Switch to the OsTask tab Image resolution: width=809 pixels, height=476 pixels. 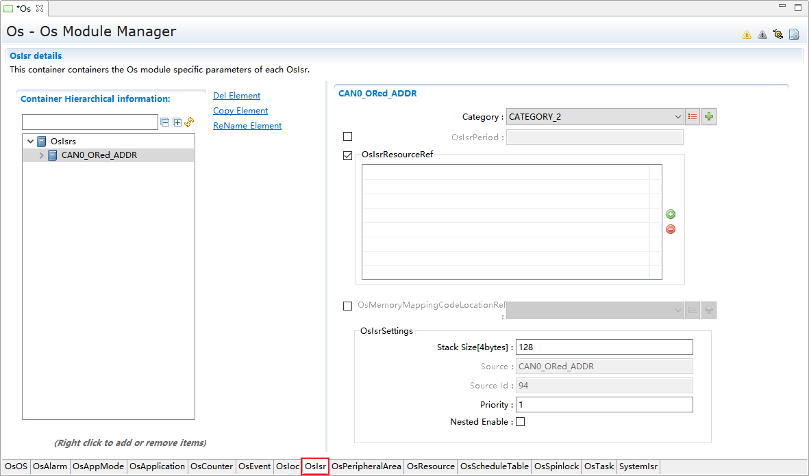click(x=599, y=466)
